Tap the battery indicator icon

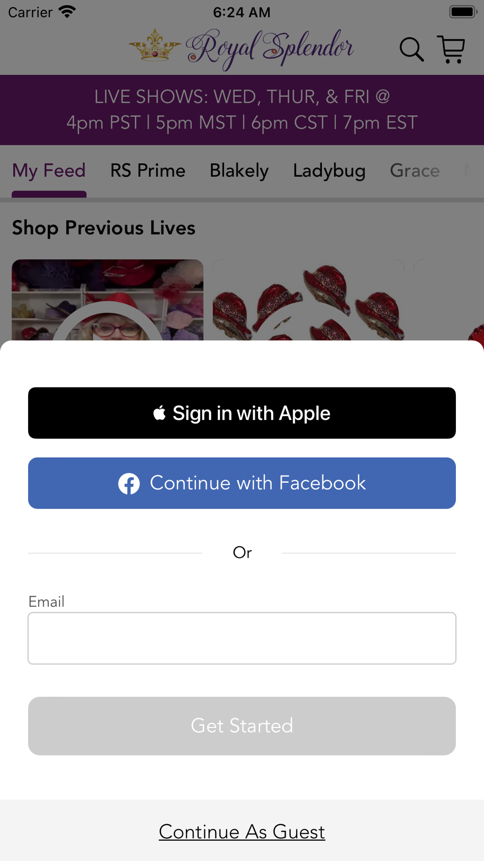[463, 12]
